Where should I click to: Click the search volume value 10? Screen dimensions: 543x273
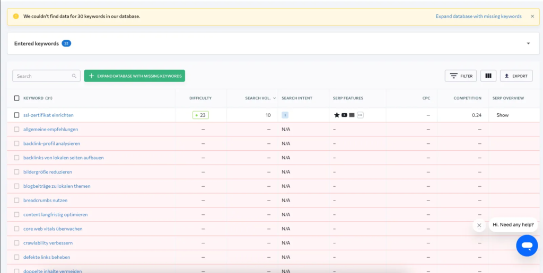click(x=268, y=115)
